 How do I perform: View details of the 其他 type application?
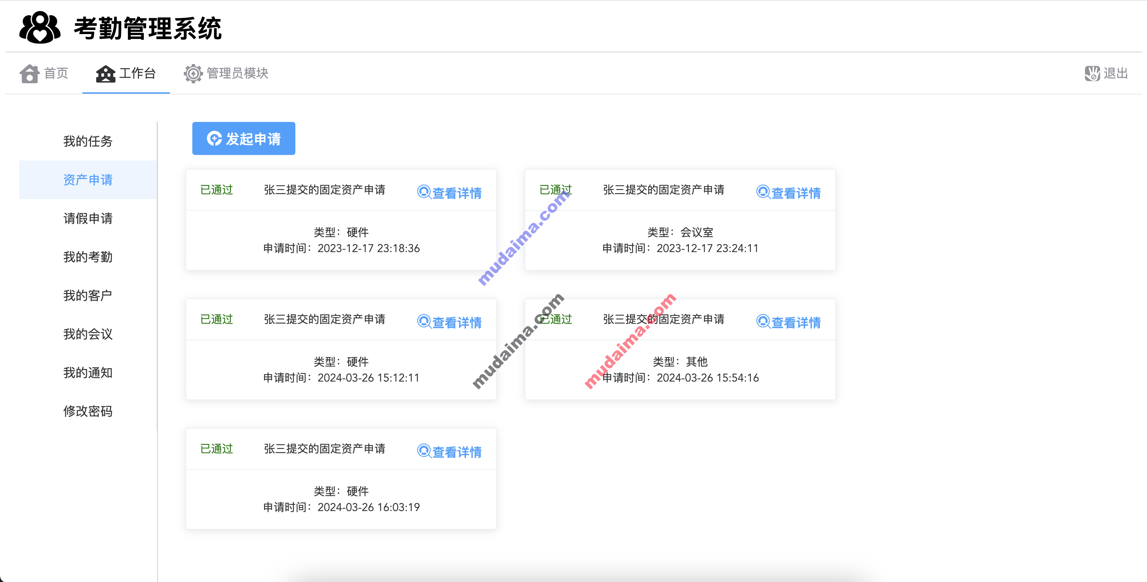[789, 322]
